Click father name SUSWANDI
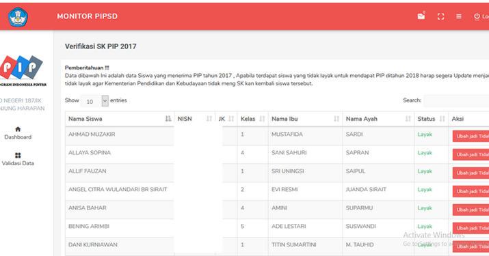489x256 pixels. (361, 226)
